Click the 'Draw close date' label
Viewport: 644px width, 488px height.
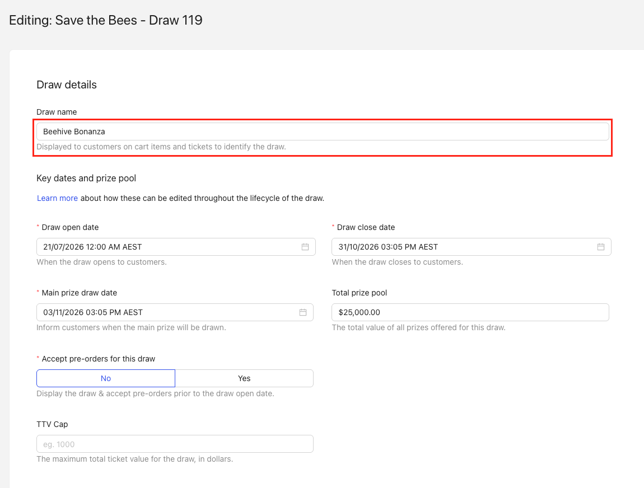(x=366, y=227)
